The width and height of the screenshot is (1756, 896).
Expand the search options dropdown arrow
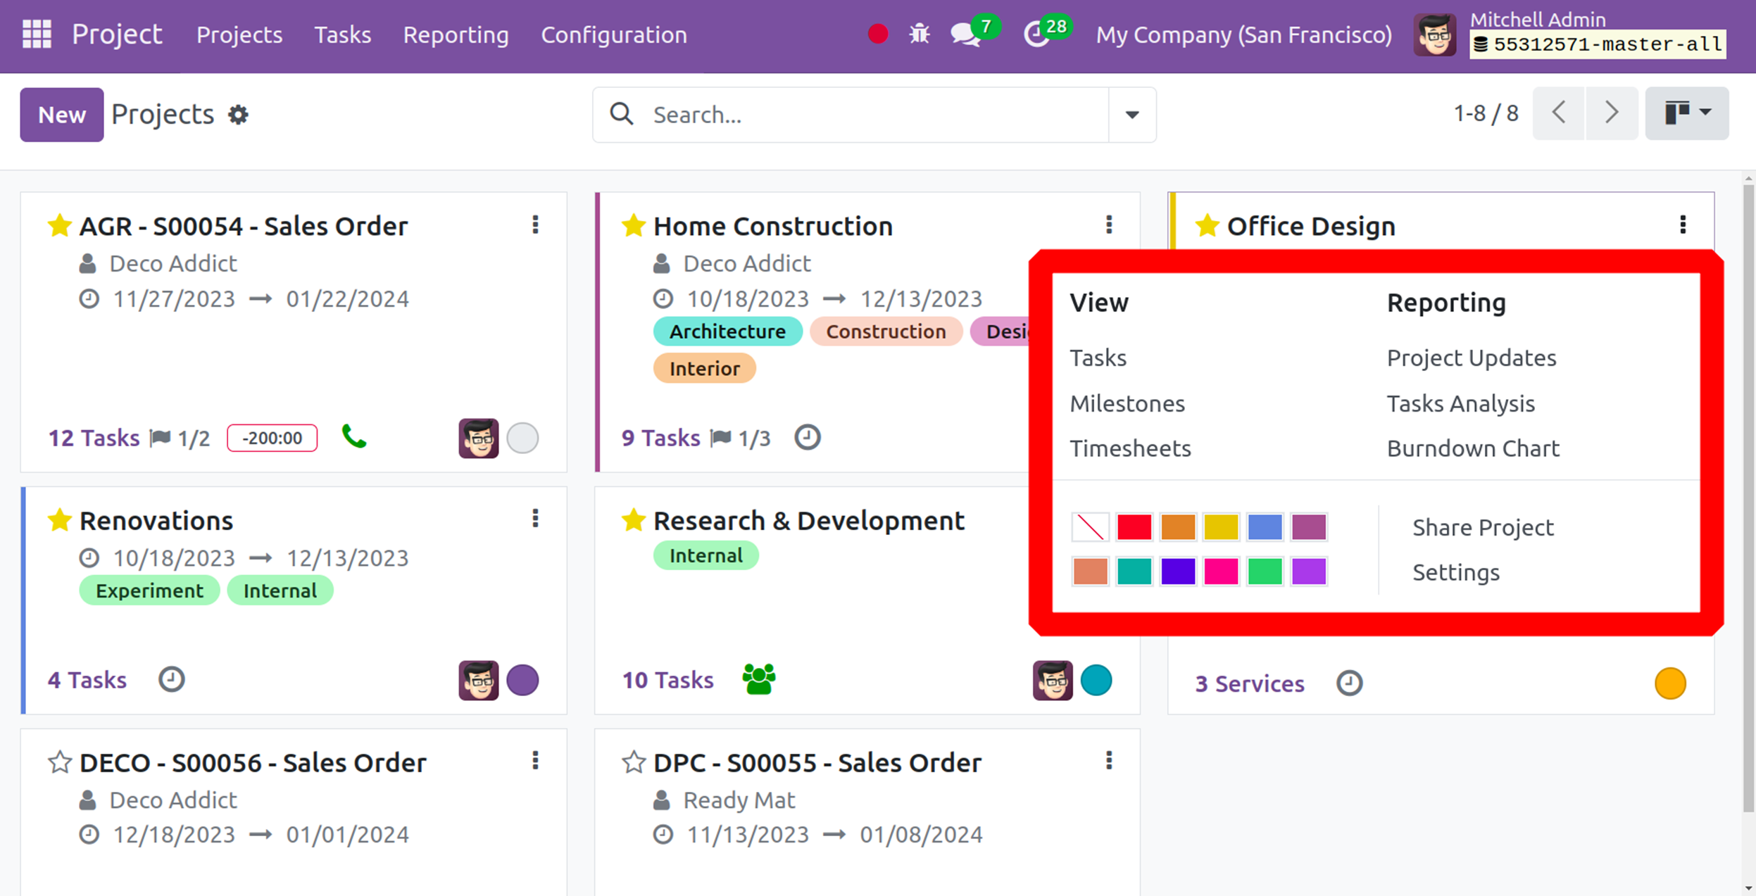(x=1131, y=115)
